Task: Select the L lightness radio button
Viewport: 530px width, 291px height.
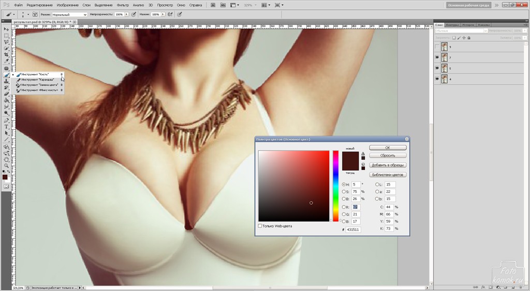Action: pos(377,185)
